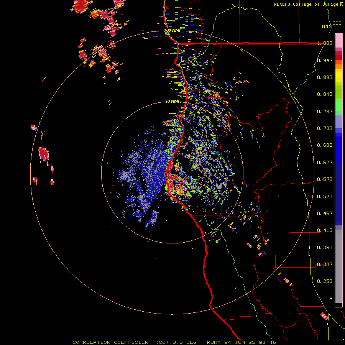Screen dimensions: 345x345
Task: Click the pink top segment of the color bar
Action: point(338,41)
